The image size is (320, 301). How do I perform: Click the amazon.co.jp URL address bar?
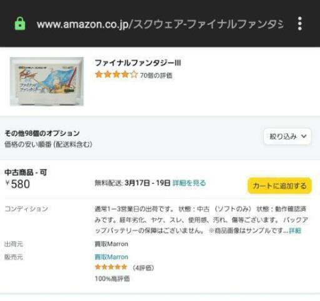pyautogui.click(x=160, y=24)
